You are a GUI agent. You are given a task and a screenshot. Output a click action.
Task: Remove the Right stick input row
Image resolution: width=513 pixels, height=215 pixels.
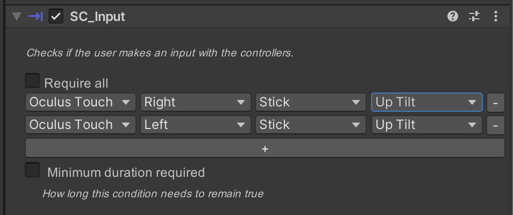tap(495, 102)
